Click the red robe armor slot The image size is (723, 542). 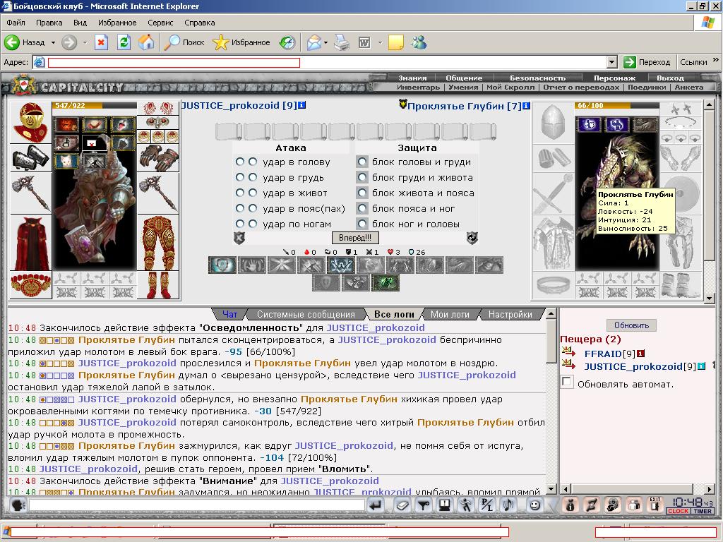(31, 243)
